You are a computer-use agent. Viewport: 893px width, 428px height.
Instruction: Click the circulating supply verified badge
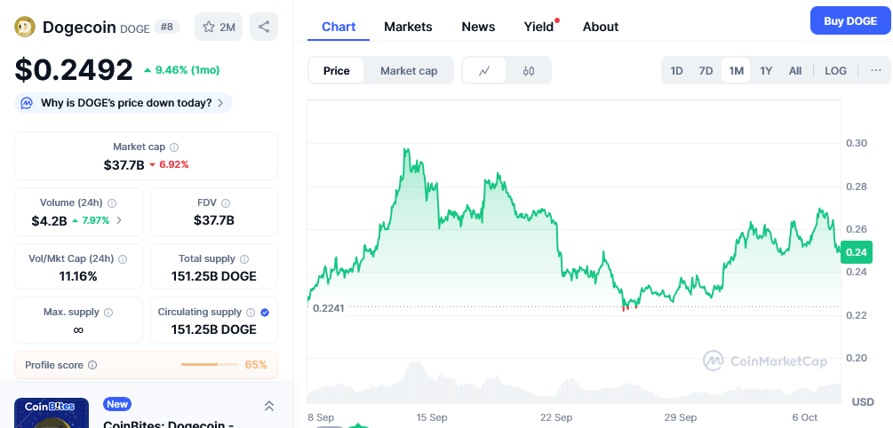point(265,313)
